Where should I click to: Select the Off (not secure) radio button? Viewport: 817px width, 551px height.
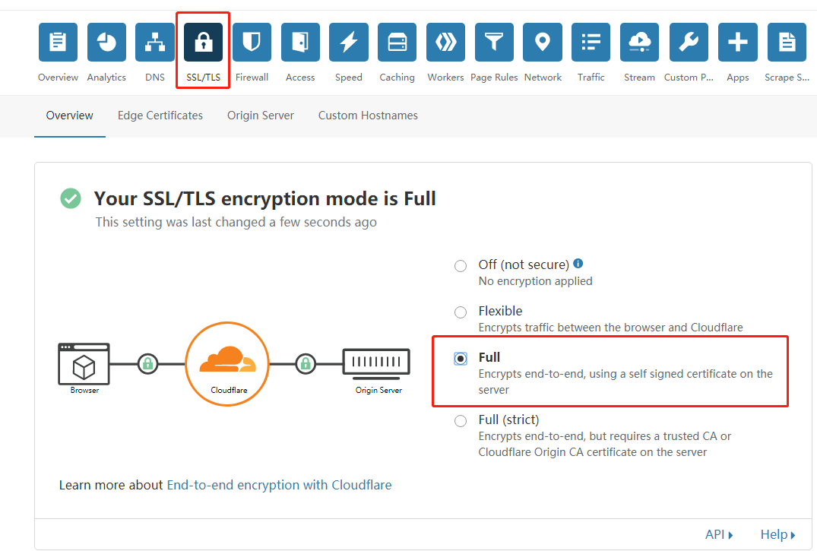click(461, 266)
